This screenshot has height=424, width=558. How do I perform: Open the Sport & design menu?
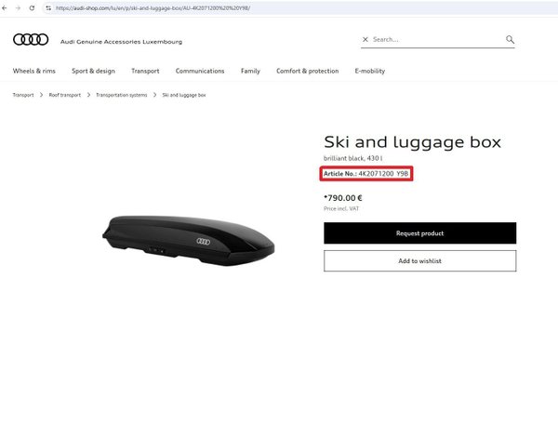pyautogui.click(x=93, y=71)
